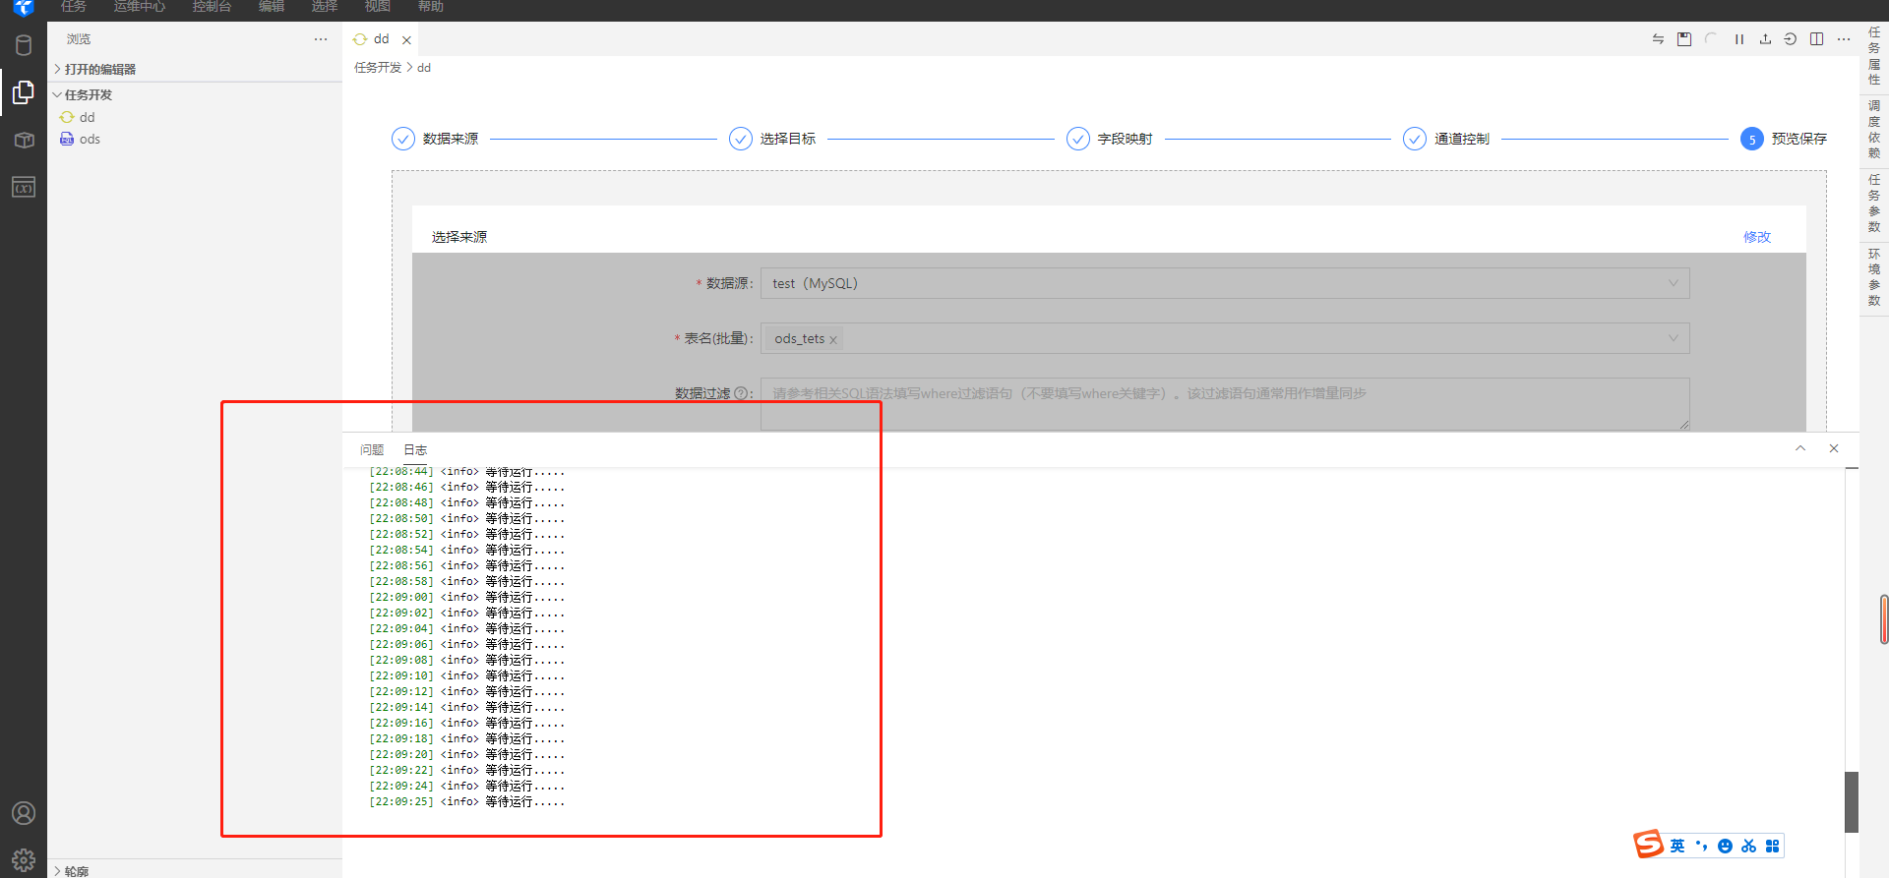1889x878 pixels.
Task: Open the 运维中心 menu
Action: (x=140, y=7)
